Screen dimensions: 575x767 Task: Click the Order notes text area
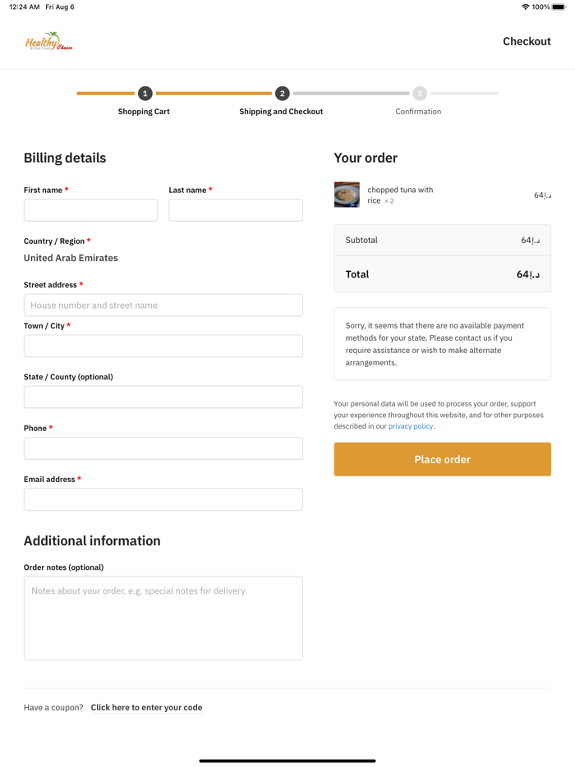pyautogui.click(x=163, y=618)
